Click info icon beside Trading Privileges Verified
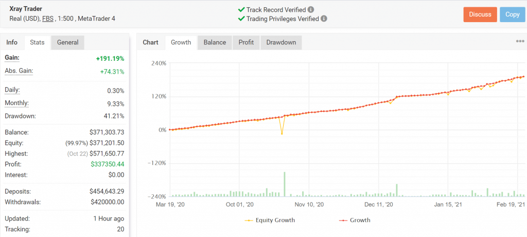527x237 pixels. coord(324,19)
